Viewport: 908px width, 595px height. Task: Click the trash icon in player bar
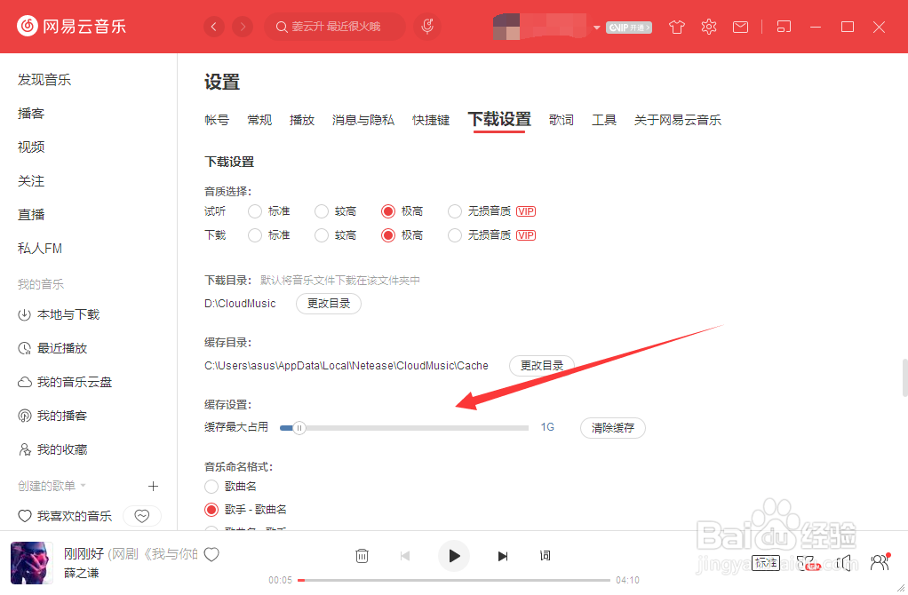click(362, 556)
